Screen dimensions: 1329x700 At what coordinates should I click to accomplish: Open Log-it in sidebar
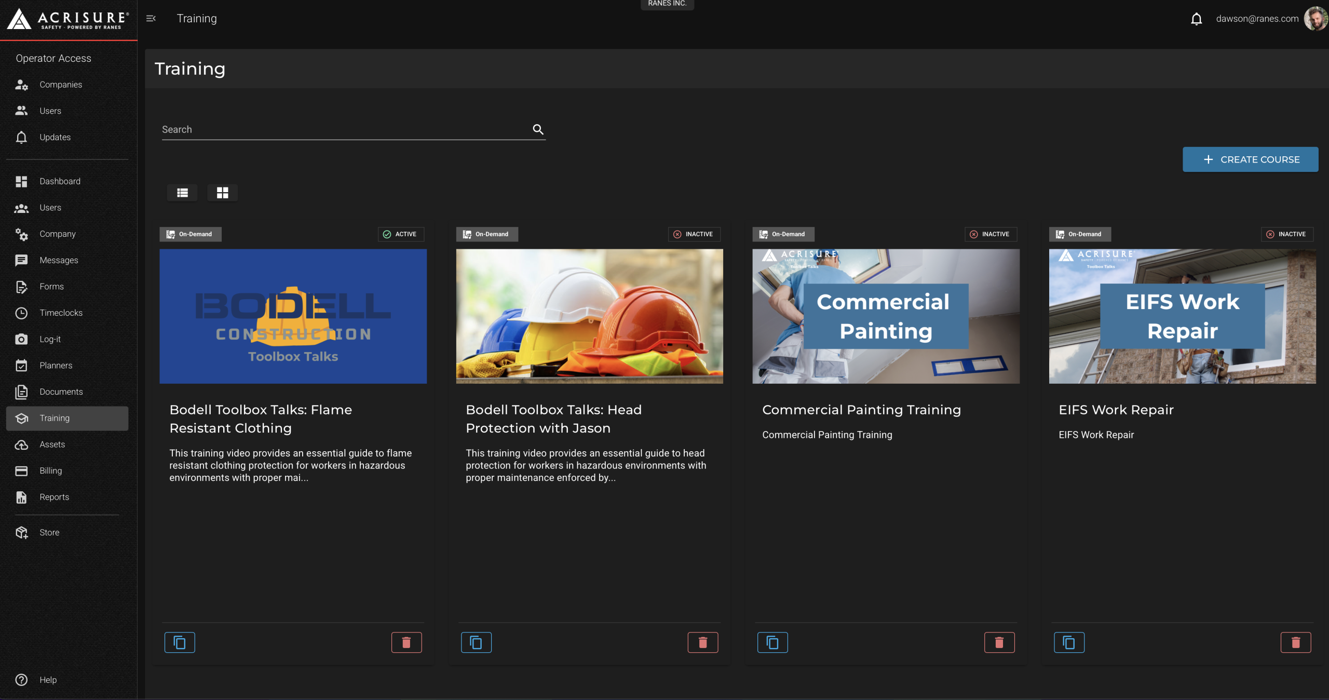(x=67, y=339)
